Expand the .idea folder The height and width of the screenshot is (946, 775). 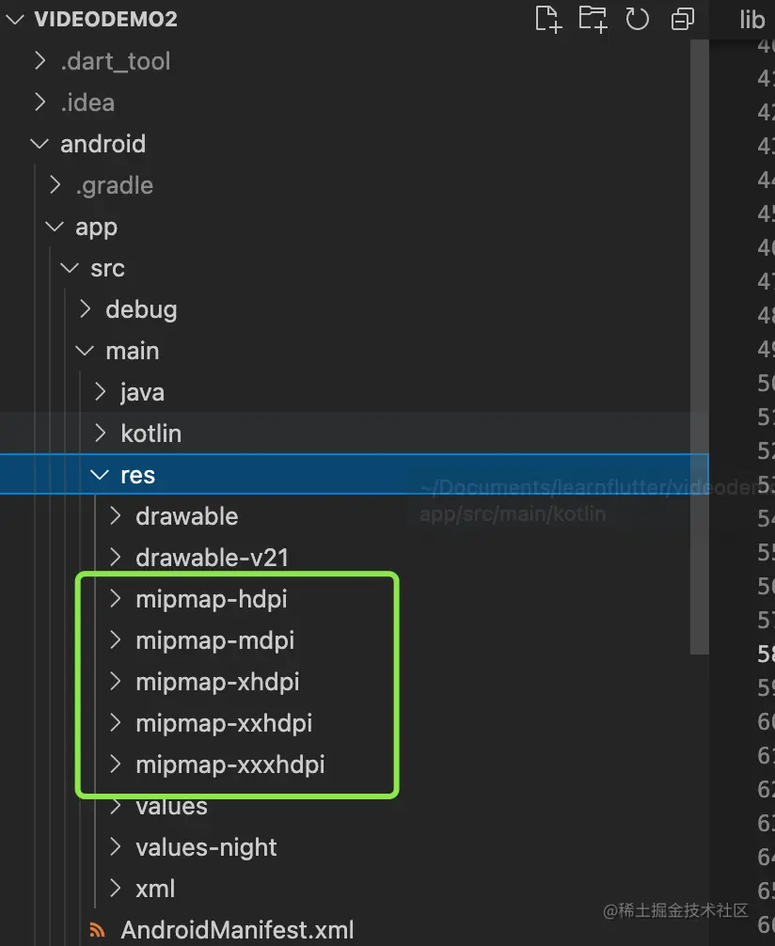87,102
